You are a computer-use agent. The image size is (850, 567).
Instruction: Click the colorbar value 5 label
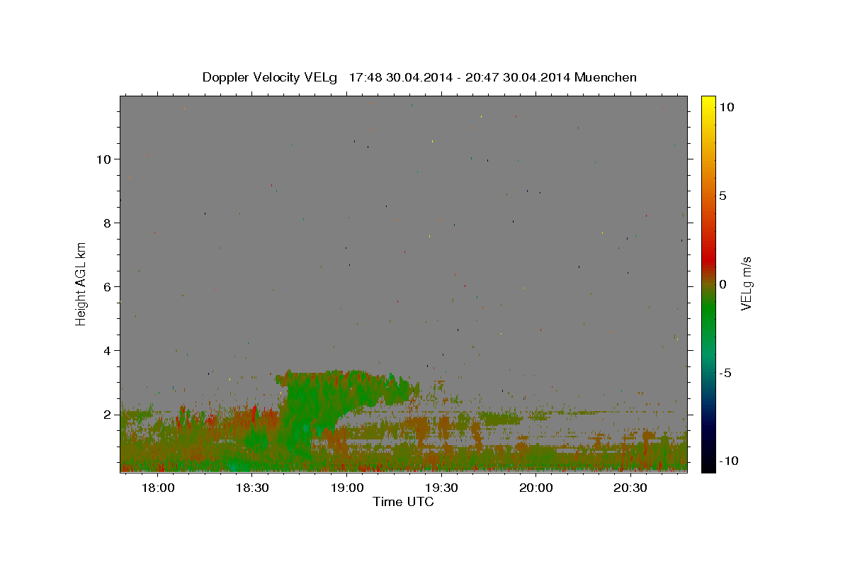coord(722,196)
